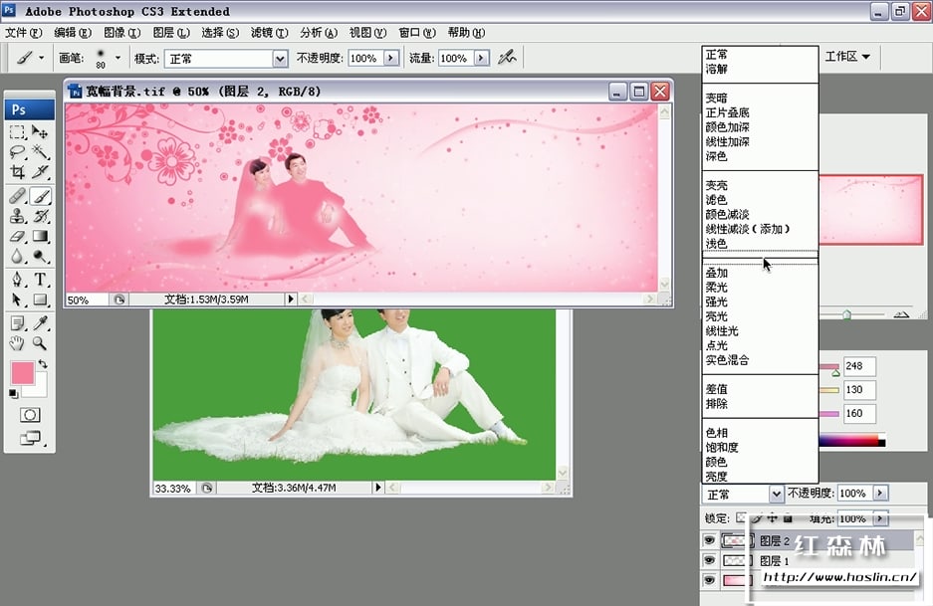Select the Rectangle shape tool
The image size is (933, 606).
click(40, 300)
